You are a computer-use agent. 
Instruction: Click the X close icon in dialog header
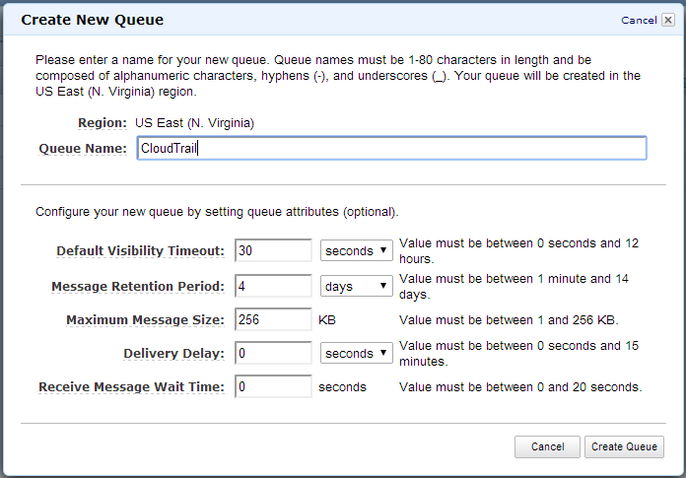point(668,20)
